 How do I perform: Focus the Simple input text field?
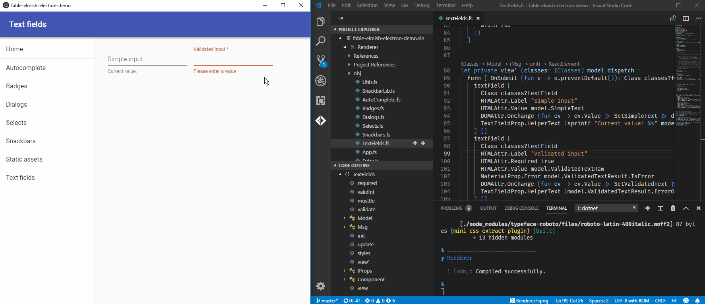click(147, 59)
